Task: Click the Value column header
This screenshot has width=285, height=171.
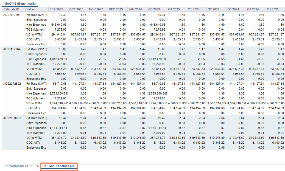Action: (x=31, y=9)
